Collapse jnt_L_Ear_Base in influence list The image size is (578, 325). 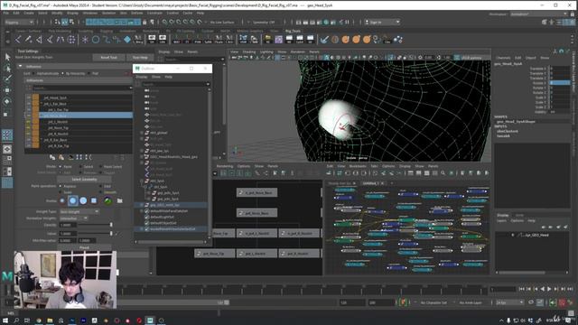tap(42, 104)
